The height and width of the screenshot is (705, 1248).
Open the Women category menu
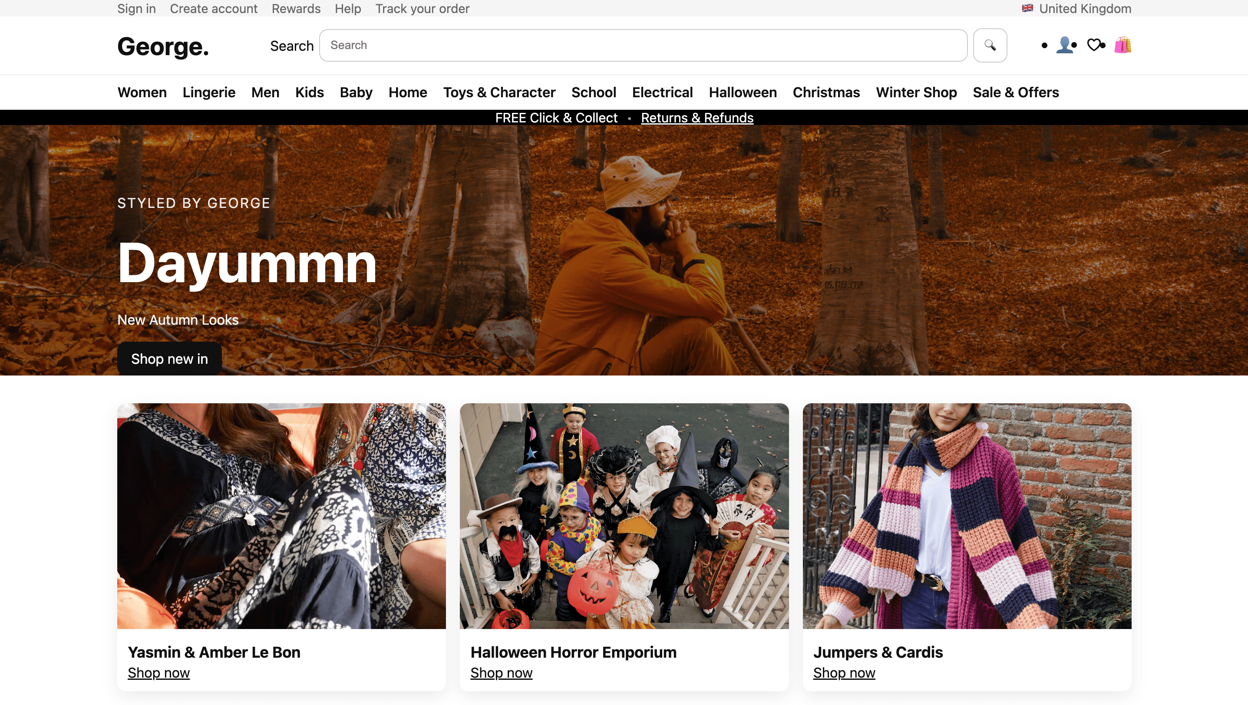click(x=142, y=92)
